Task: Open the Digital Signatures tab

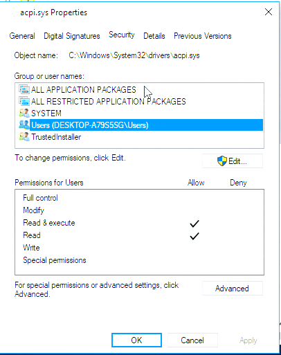Action: 72,36
